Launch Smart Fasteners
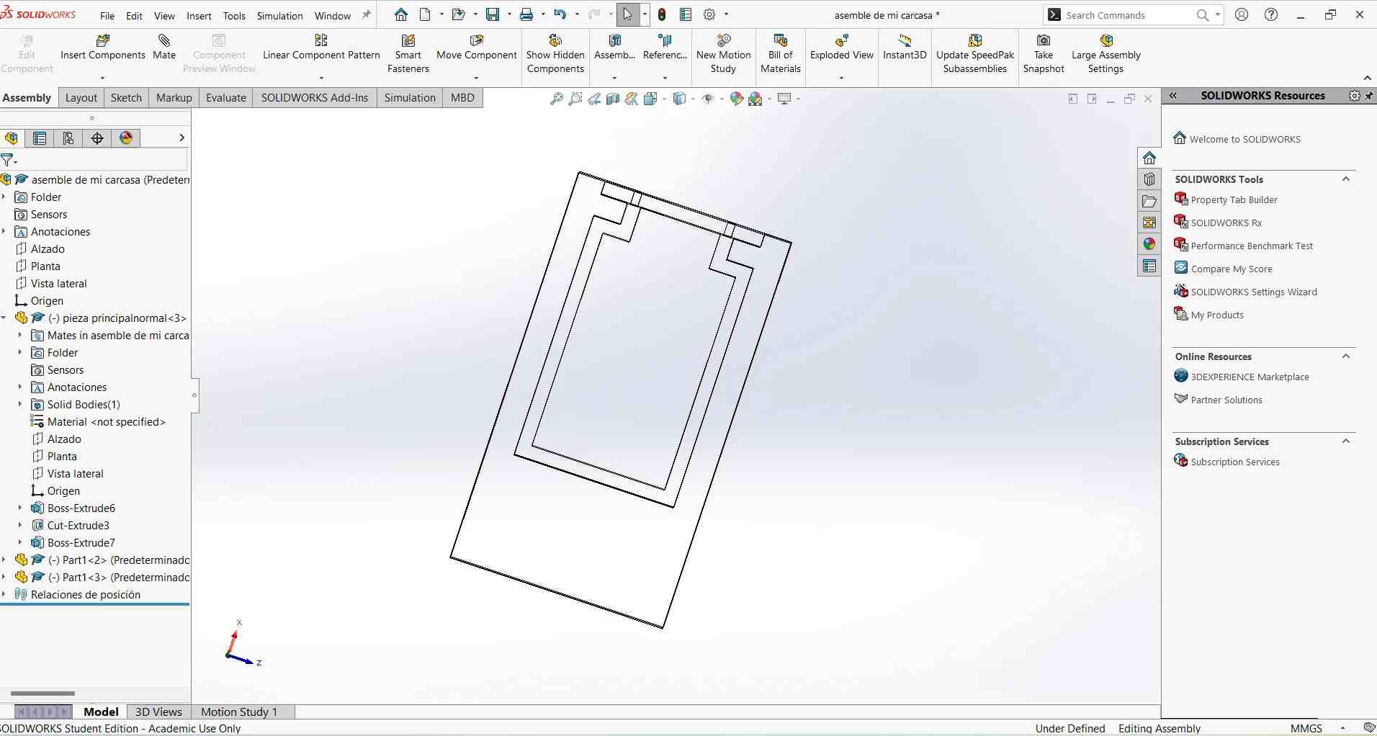1377x736 pixels. 408,54
